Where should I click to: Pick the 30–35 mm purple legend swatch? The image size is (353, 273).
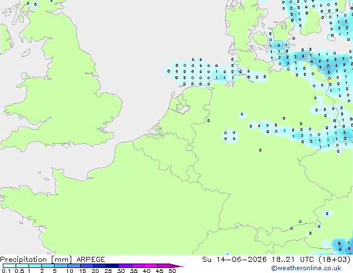point(125,266)
